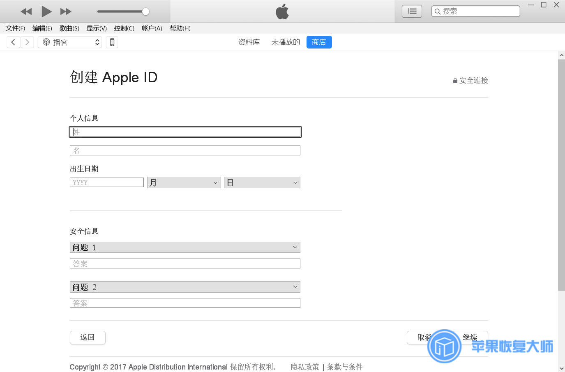Open the 编辑(E) menu
565x372 pixels.
(42, 28)
